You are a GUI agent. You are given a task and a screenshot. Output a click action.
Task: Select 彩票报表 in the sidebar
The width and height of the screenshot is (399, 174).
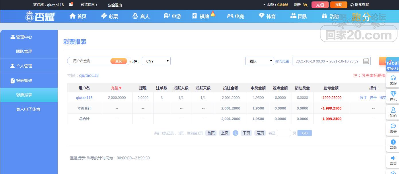(x=29, y=95)
